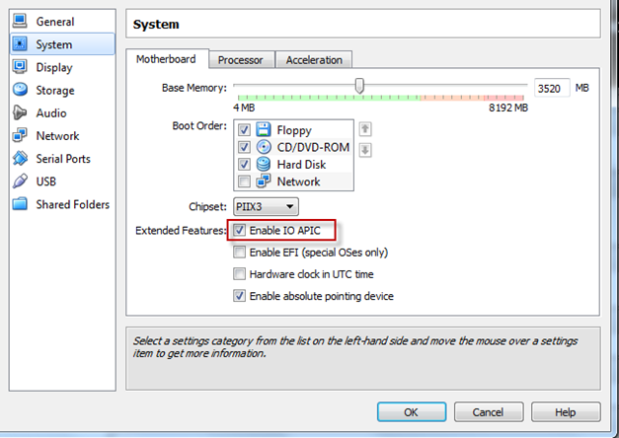Disable the Enable IO APIC checkbox
This screenshot has height=438, width=619.
click(x=239, y=230)
